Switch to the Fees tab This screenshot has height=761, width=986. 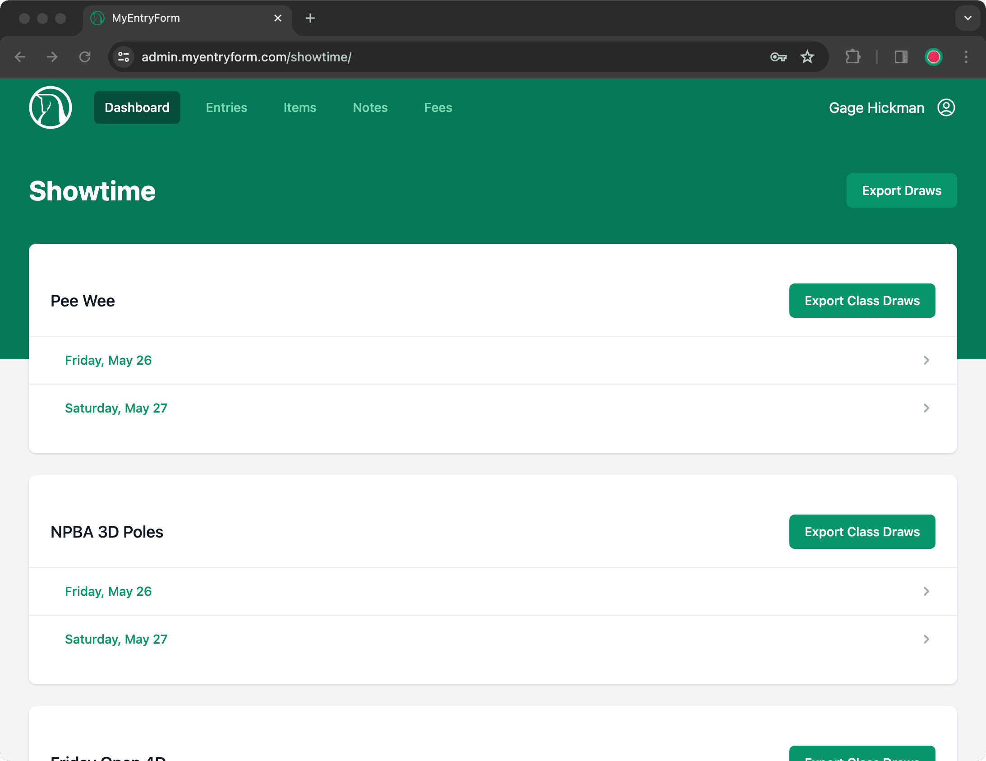(x=438, y=107)
